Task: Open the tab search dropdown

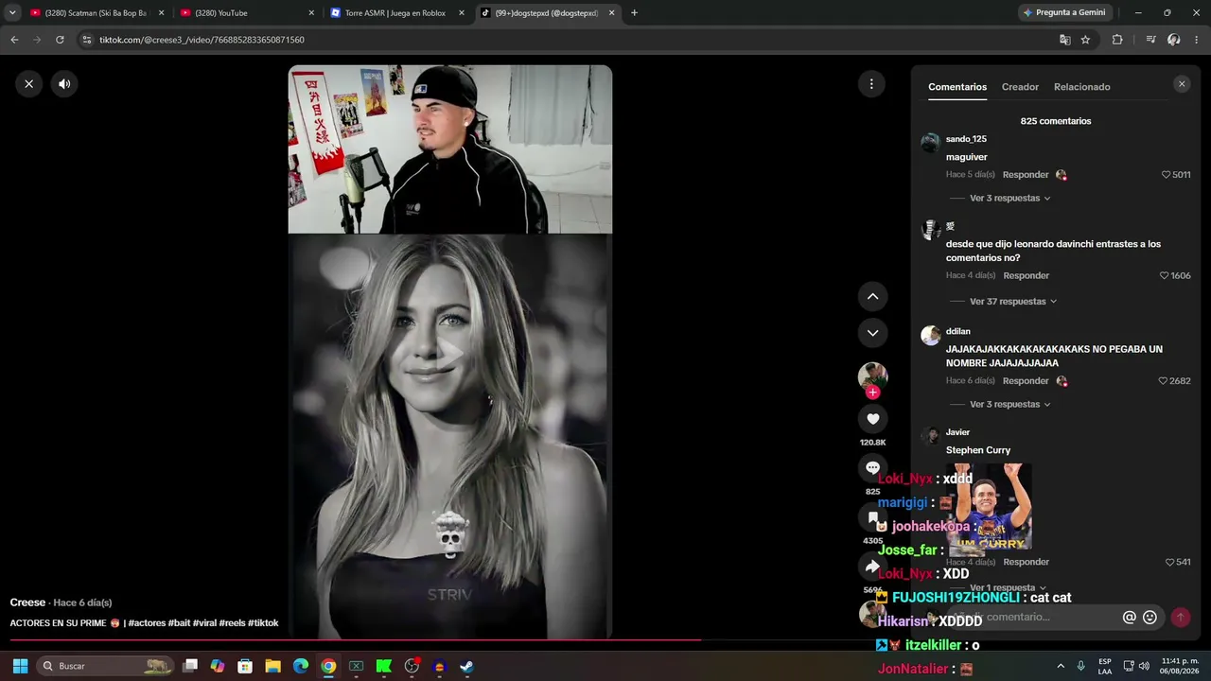Action: 12,13
